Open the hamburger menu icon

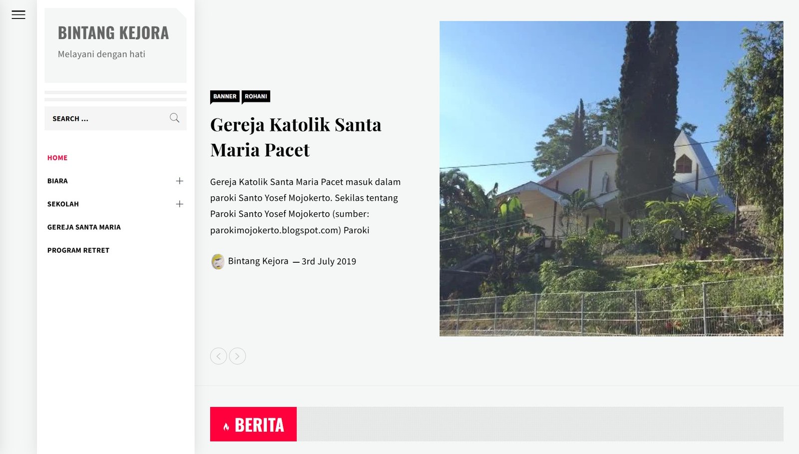click(18, 15)
